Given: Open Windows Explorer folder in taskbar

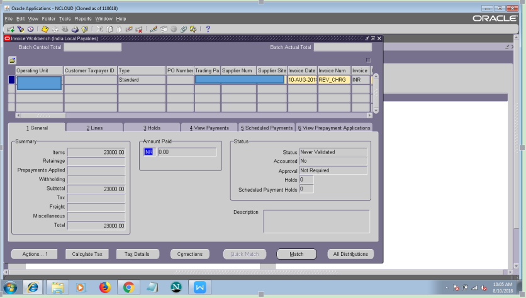Looking at the screenshot, I should [x=57, y=287].
